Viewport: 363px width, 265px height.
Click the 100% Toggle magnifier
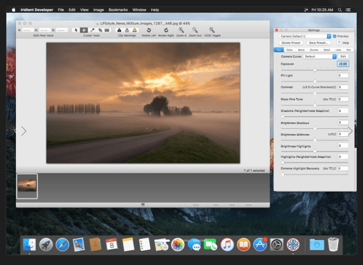[x=212, y=30]
